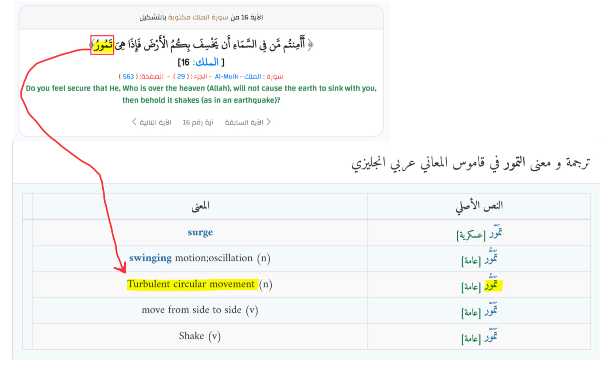Click the chevron beside الآية السابقة
Screen dimensions: 609x373
click(268, 122)
